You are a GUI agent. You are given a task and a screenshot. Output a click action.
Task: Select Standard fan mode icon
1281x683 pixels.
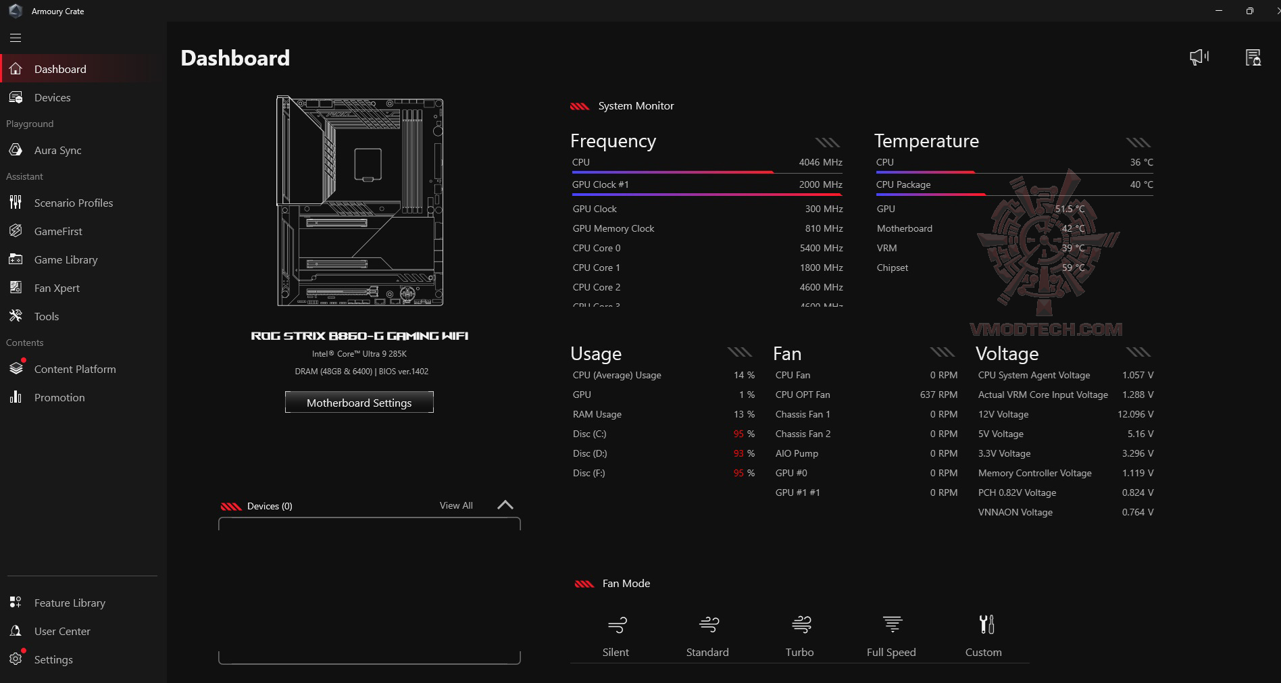(x=709, y=624)
